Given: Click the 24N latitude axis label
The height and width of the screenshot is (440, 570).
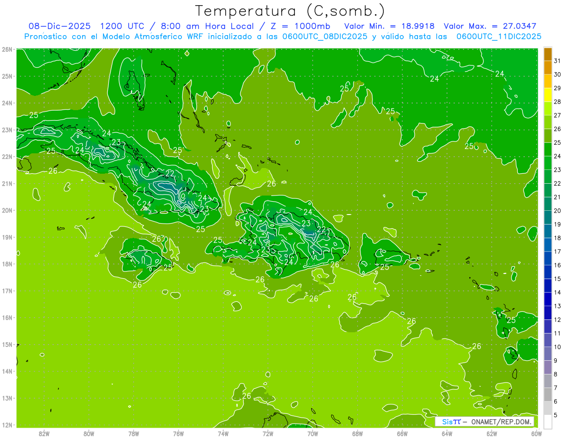Looking at the screenshot, I should [x=7, y=103].
